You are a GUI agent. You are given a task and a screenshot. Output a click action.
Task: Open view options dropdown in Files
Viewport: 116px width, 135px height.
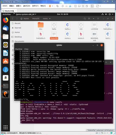point(93,18)
